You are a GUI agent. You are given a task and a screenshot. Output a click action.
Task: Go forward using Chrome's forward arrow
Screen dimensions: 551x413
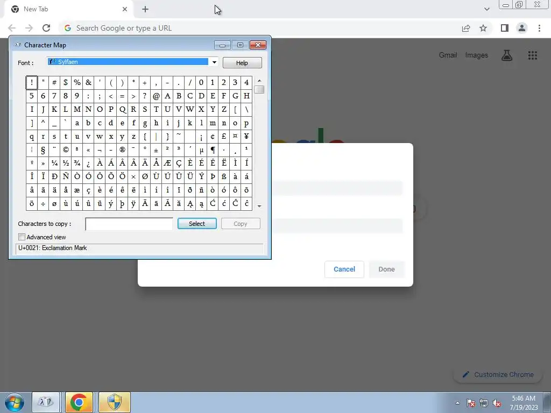click(x=29, y=28)
